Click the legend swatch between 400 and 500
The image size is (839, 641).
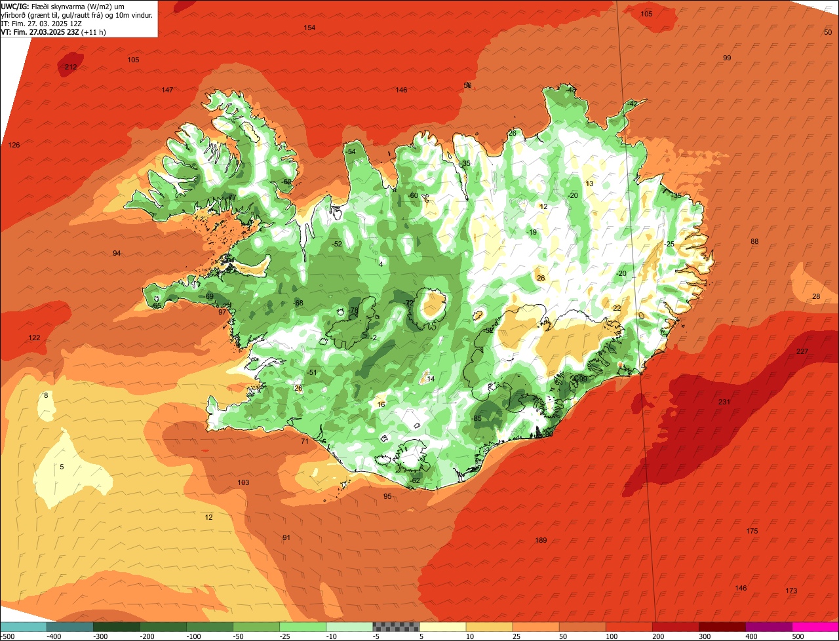pos(768,627)
